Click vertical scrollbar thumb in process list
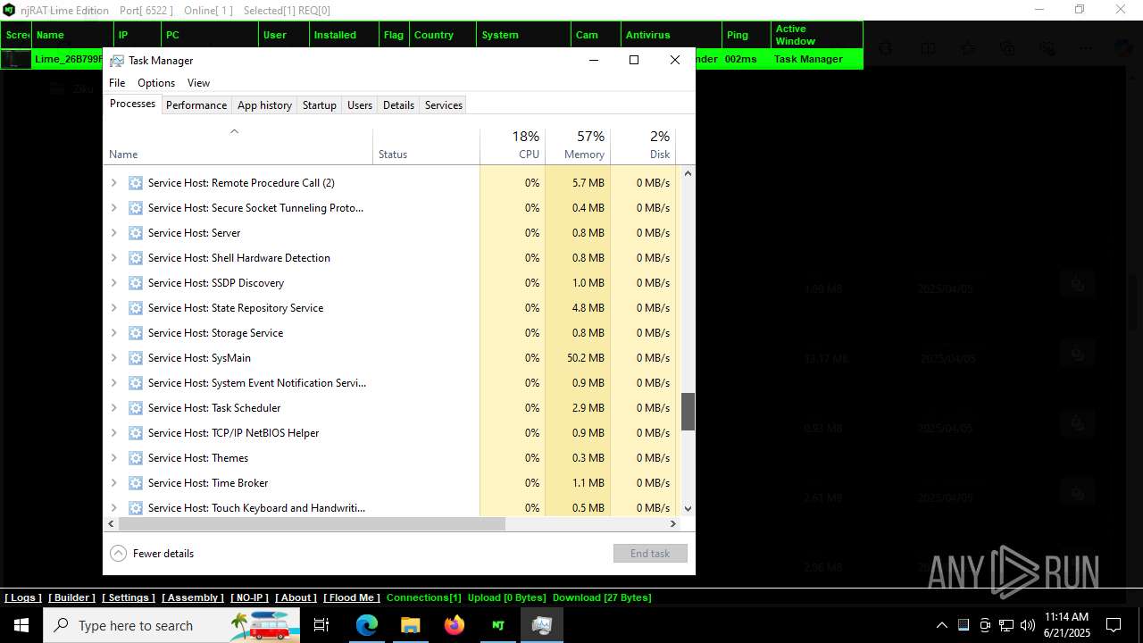The image size is (1143, 643). click(x=688, y=413)
